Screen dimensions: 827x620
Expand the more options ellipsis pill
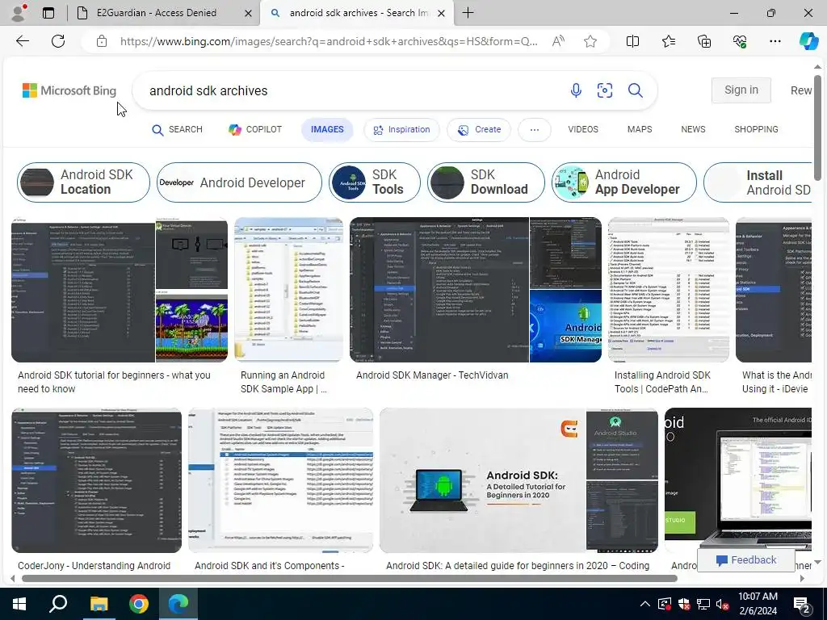pos(535,130)
